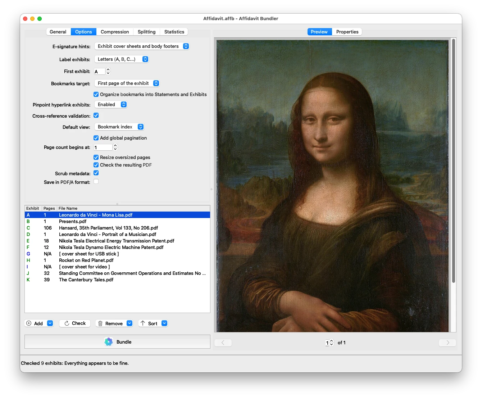The width and height of the screenshot is (482, 399).
Task: Click the Sort exhibits button
Action: [x=149, y=323]
